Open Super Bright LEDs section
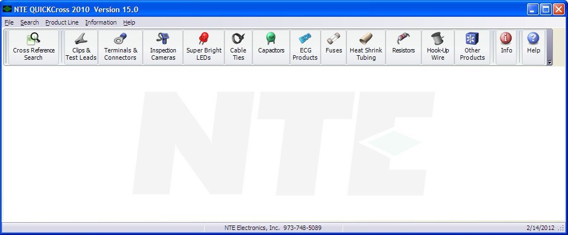 pos(204,47)
